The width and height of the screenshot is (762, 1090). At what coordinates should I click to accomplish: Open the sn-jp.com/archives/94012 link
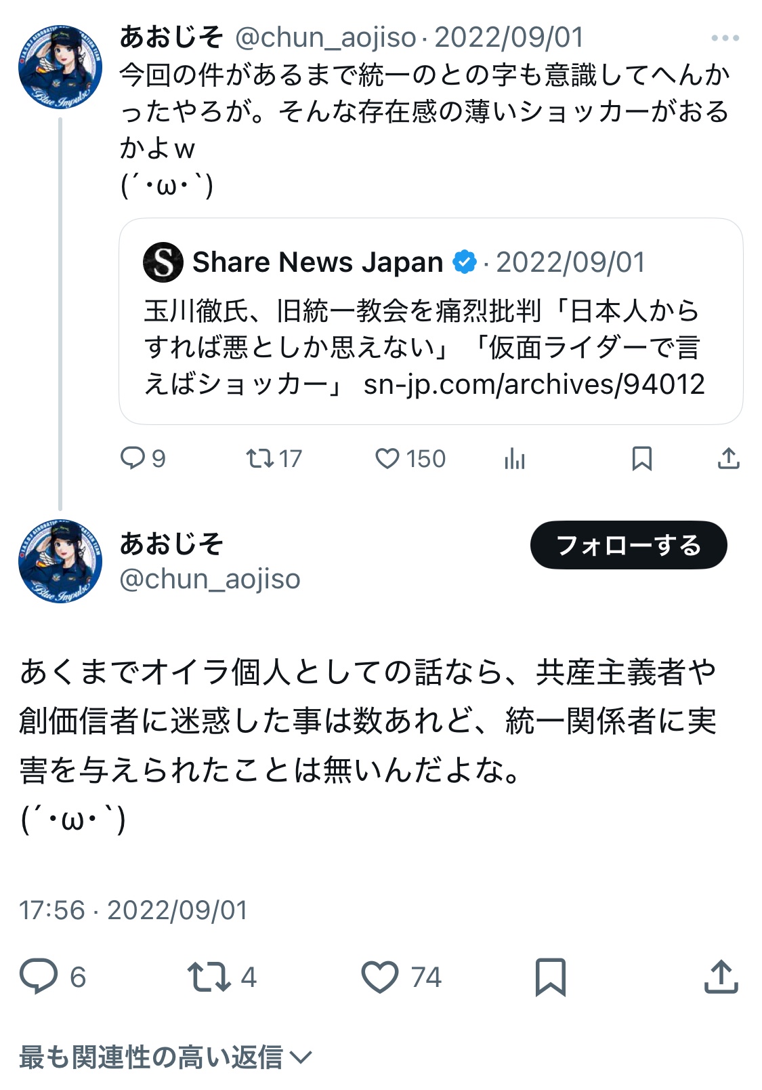534,384
